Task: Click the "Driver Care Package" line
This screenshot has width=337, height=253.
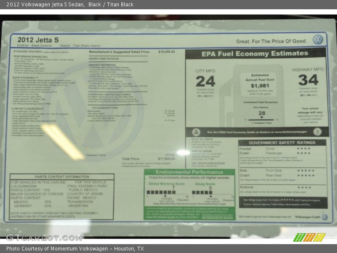Action: tap(104, 59)
